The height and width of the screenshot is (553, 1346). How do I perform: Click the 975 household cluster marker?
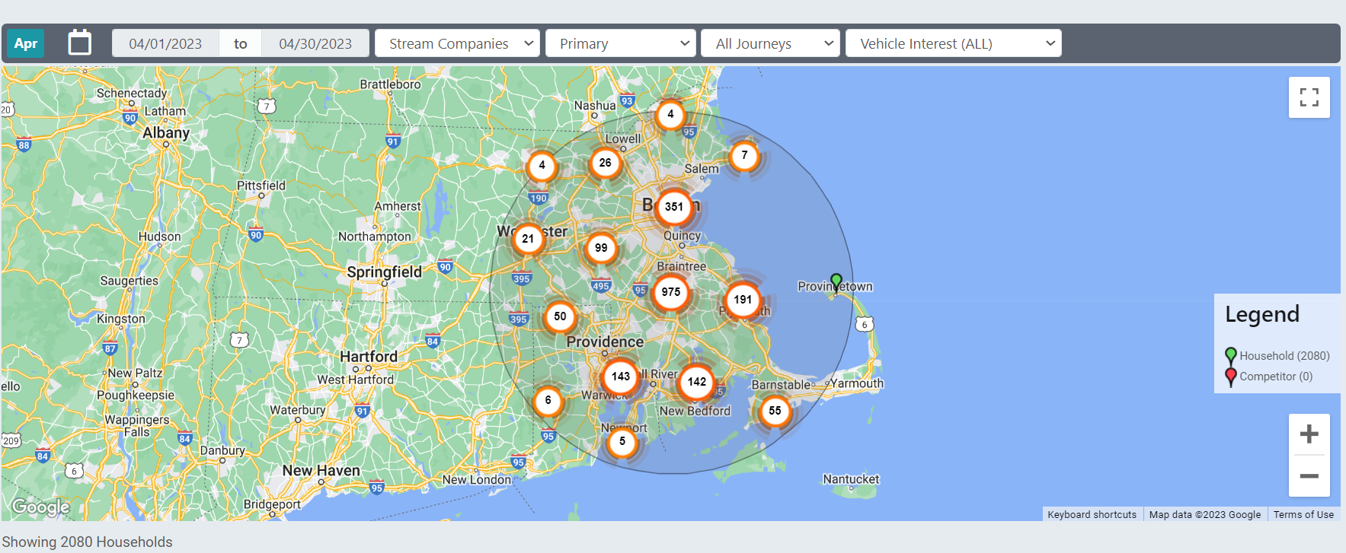(671, 293)
